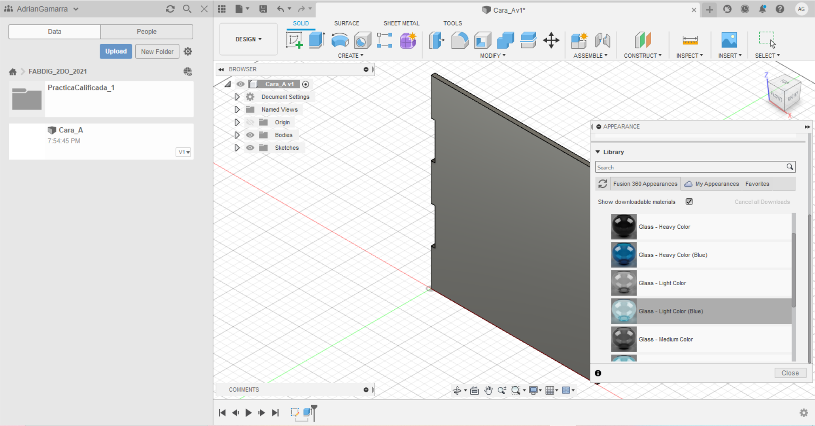Select Glass - Heavy Color (Blue) swatch
The height and width of the screenshot is (426, 815).
point(624,255)
